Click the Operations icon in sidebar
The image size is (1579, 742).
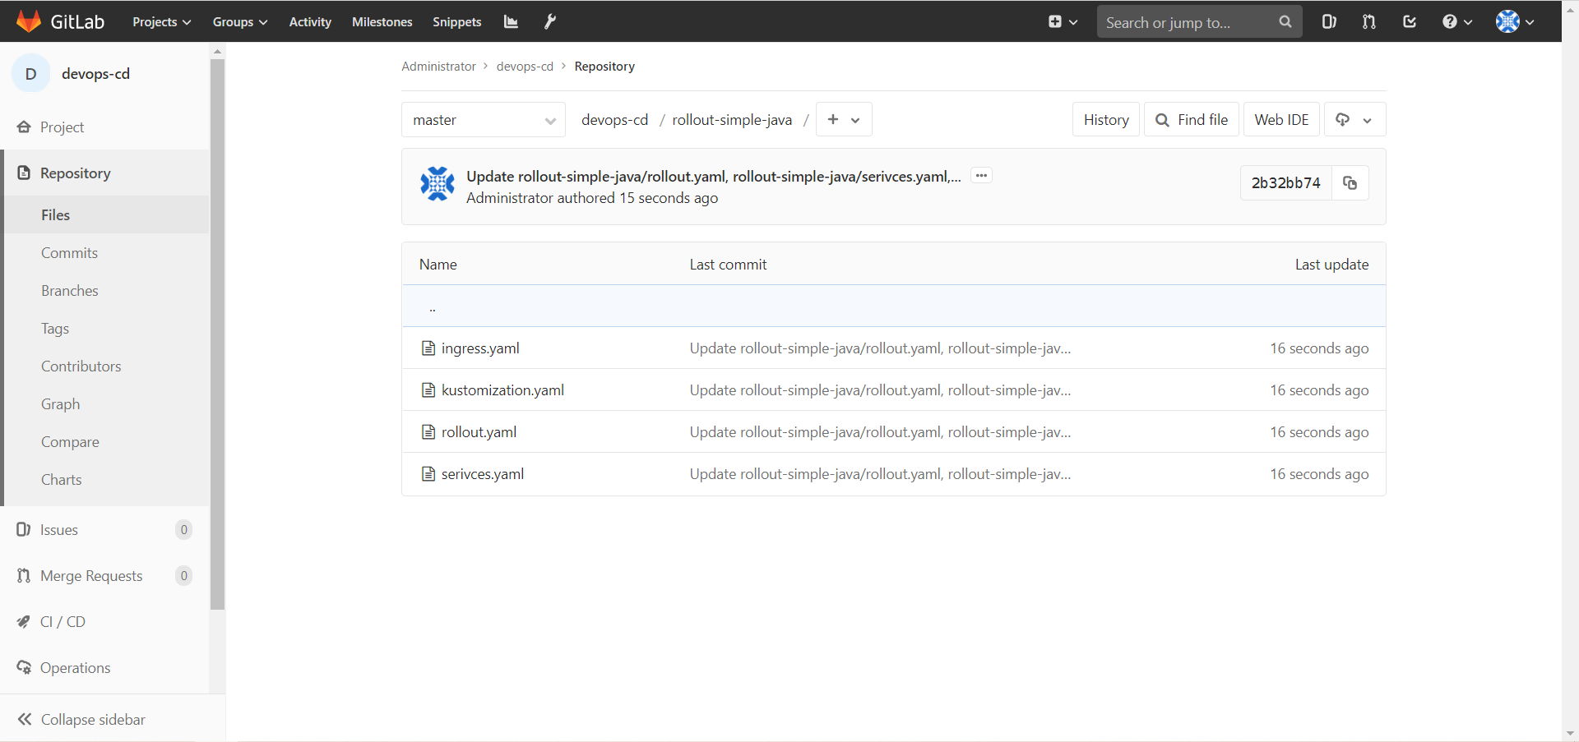click(24, 668)
